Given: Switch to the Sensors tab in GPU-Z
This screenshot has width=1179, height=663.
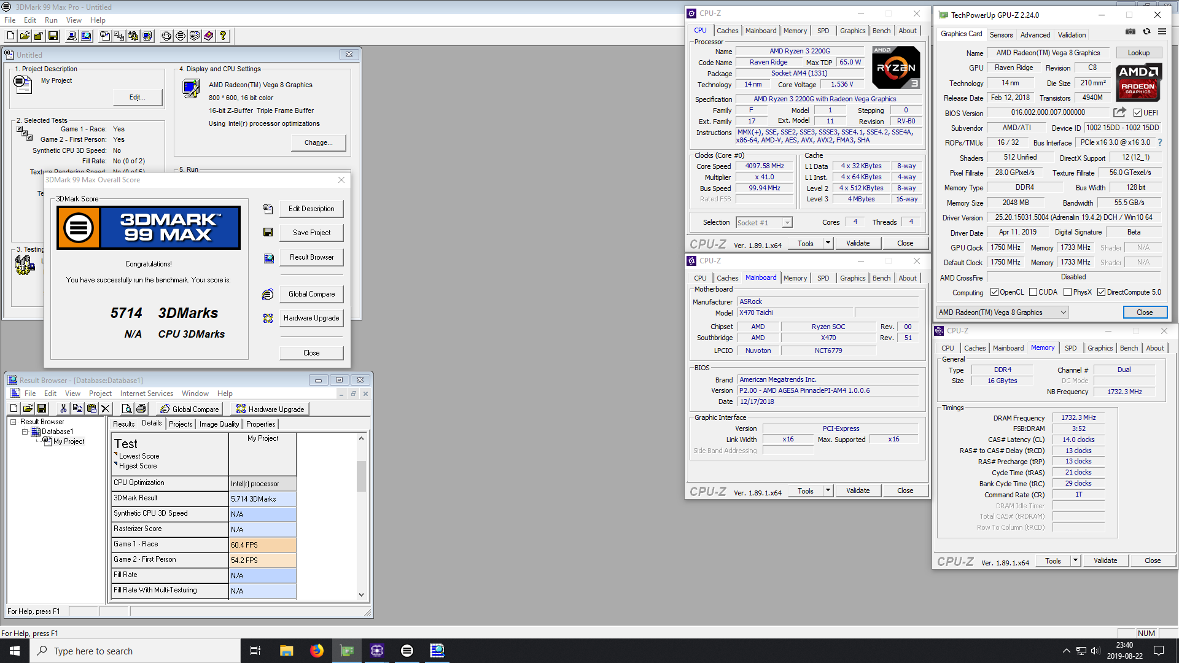Looking at the screenshot, I should pyautogui.click(x=1001, y=35).
